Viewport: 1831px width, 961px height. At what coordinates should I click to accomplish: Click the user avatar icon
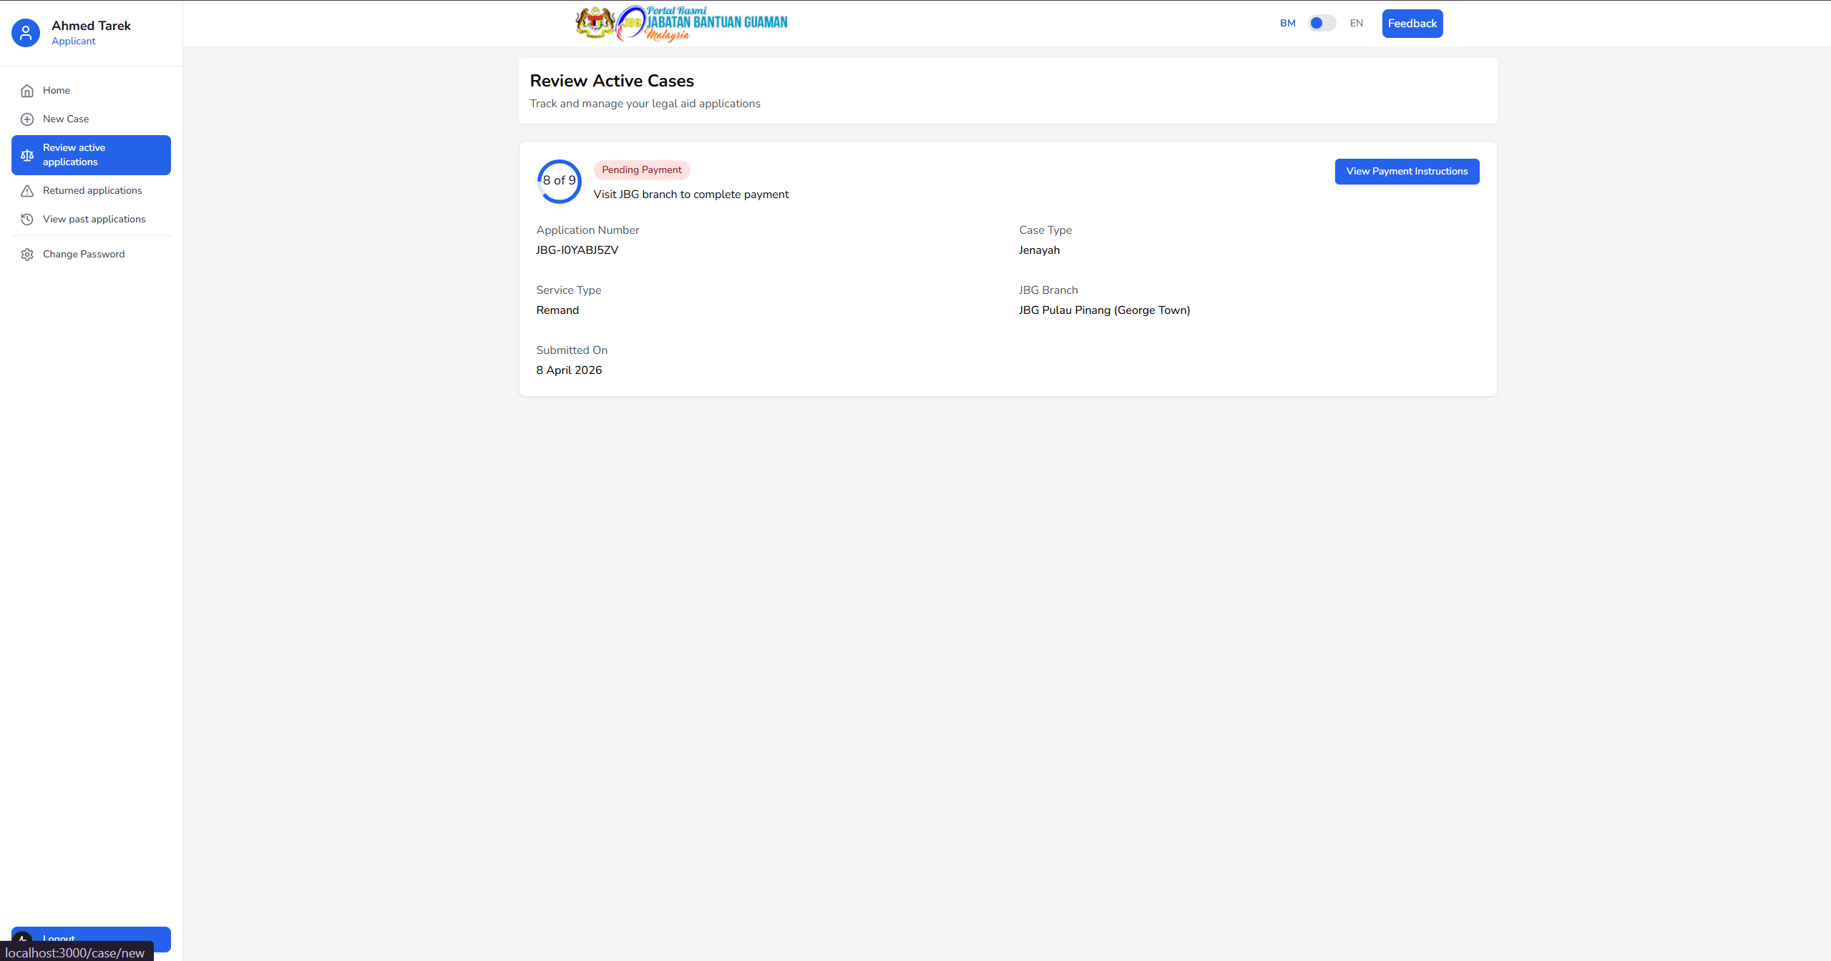click(x=26, y=33)
